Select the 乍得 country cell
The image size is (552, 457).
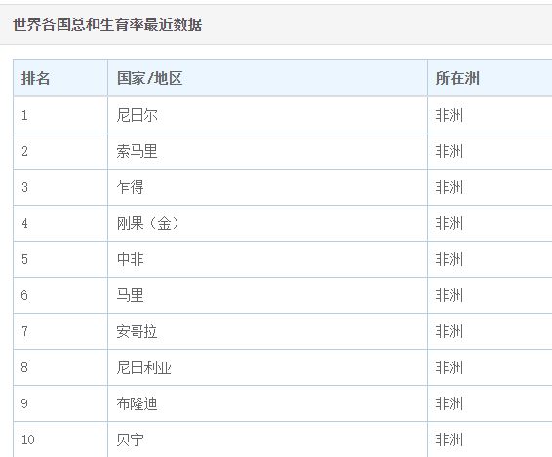point(267,187)
